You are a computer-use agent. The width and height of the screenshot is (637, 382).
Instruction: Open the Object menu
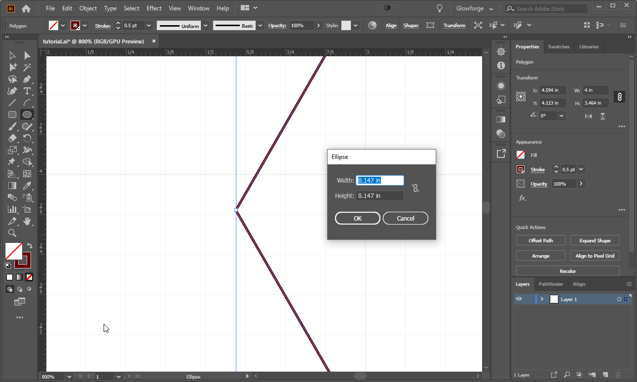pyautogui.click(x=88, y=8)
